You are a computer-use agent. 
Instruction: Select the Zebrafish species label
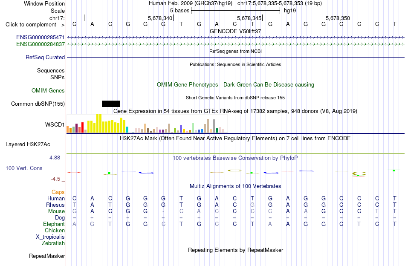pos(53,243)
